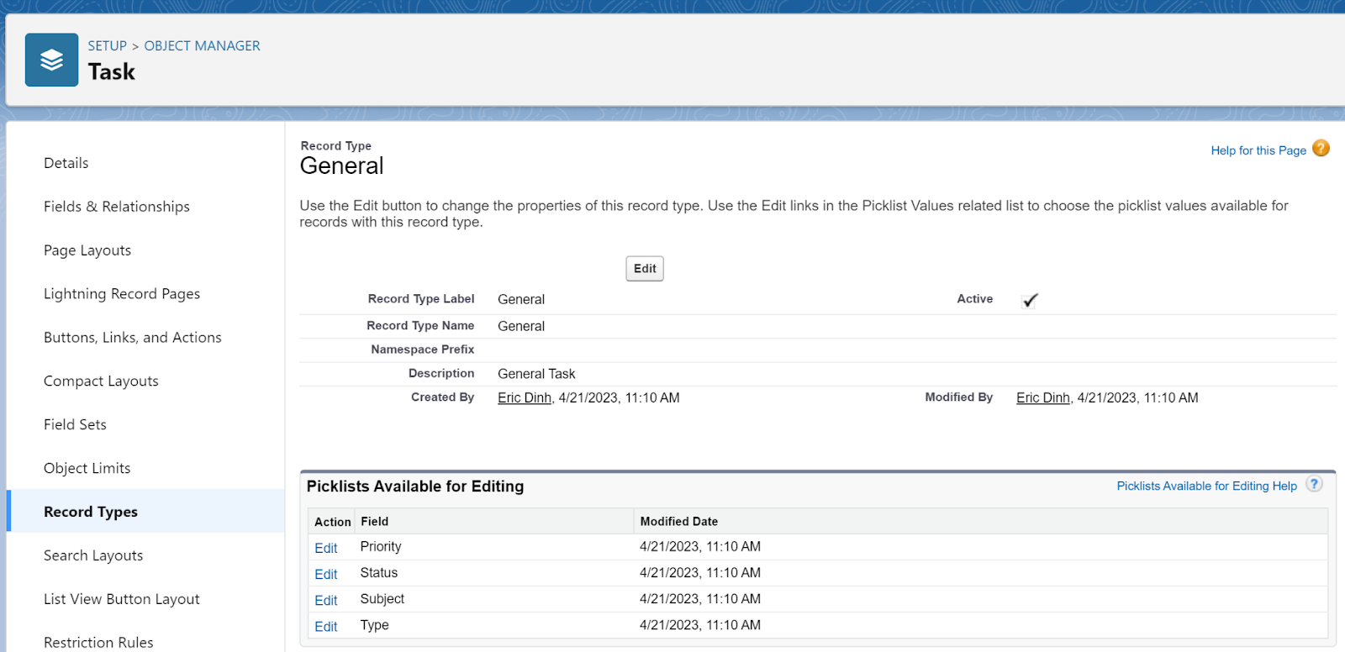Screen dimensions: 1345x652
Task: Click the Active checkmark for General
Action: 1030,300
